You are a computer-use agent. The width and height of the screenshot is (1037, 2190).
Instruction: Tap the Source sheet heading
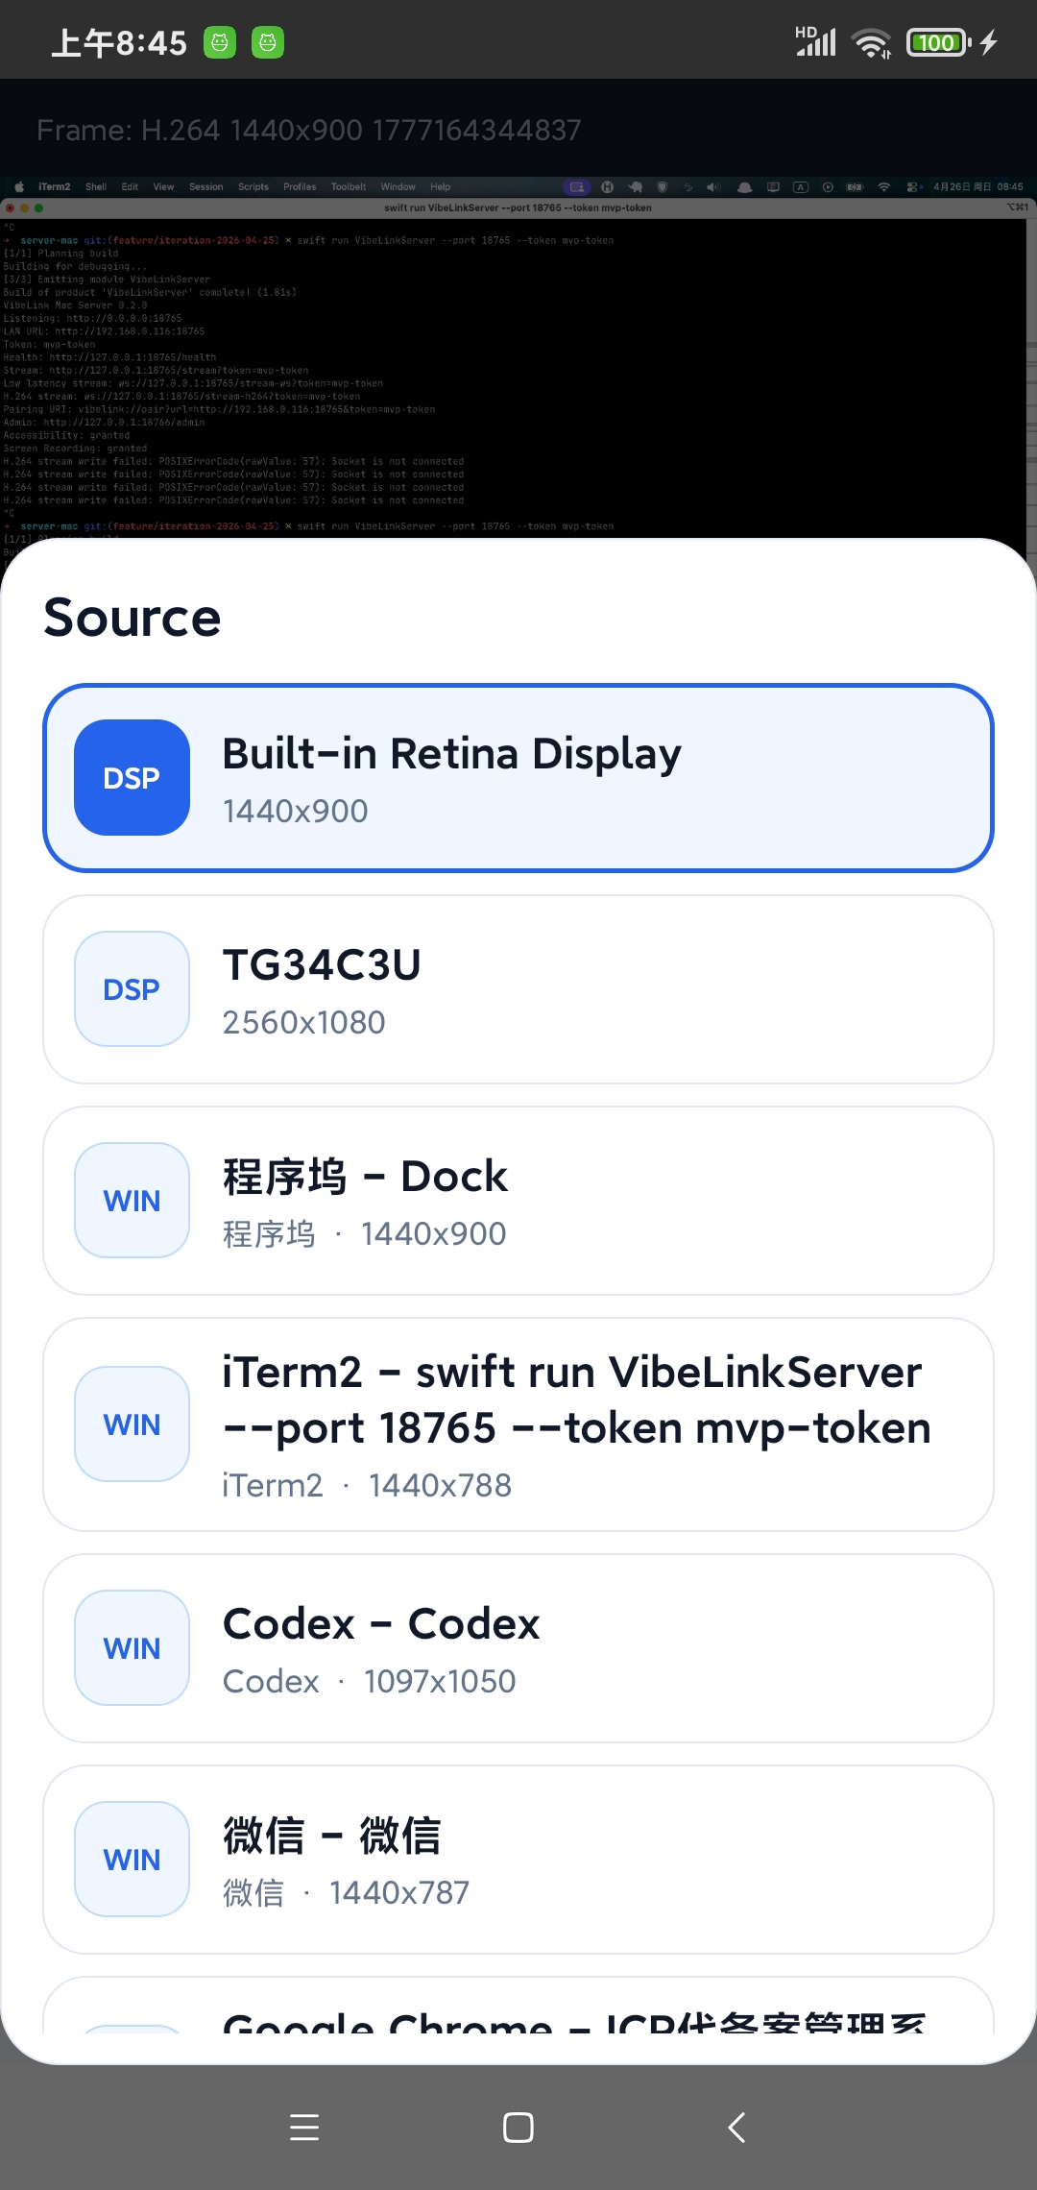(133, 617)
